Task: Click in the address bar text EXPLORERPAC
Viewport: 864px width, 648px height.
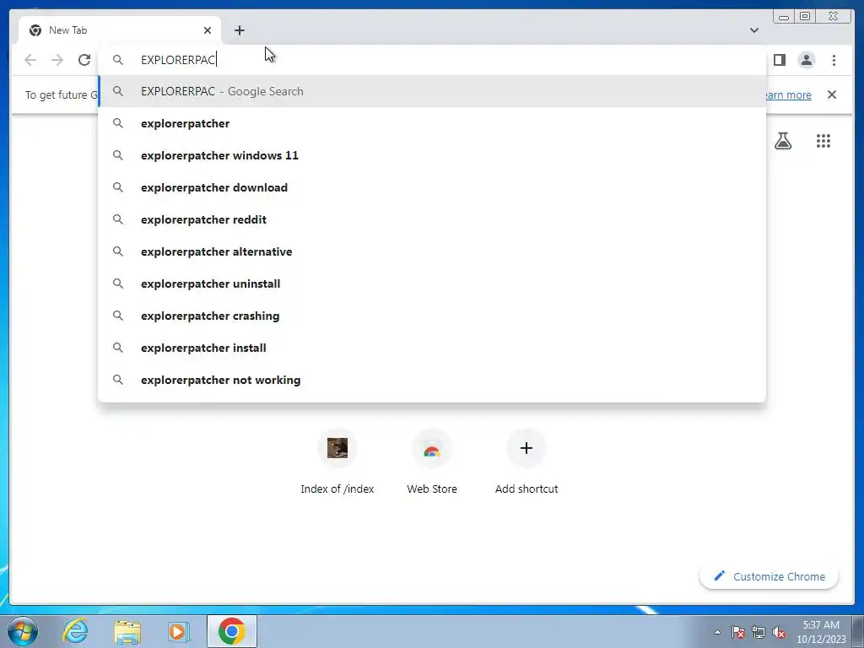Action: coord(178,60)
